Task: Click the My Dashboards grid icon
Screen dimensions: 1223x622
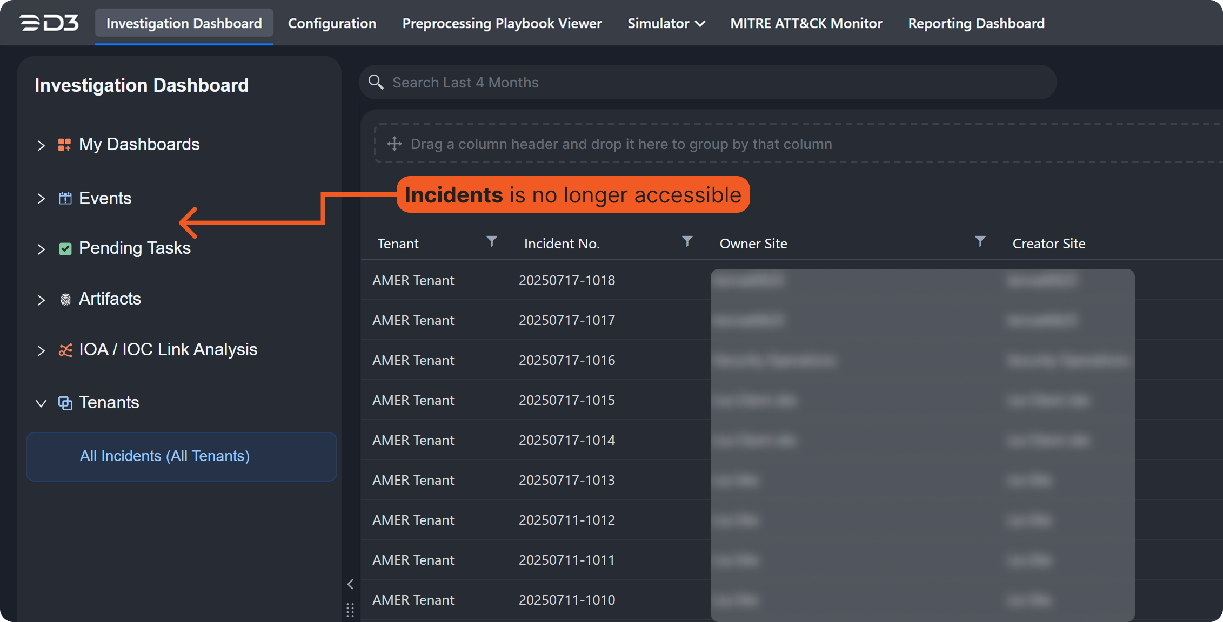Action: click(x=65, y=145)
